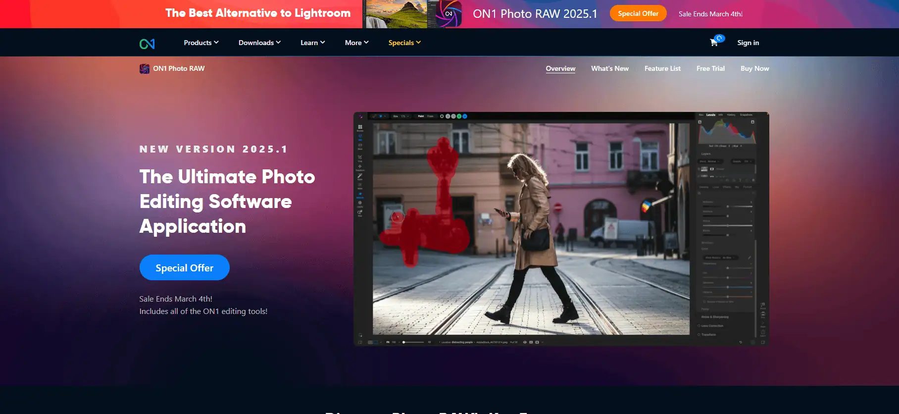899x414 pixels.
Task: Click Sign in
Action: (x=748, y=43)
